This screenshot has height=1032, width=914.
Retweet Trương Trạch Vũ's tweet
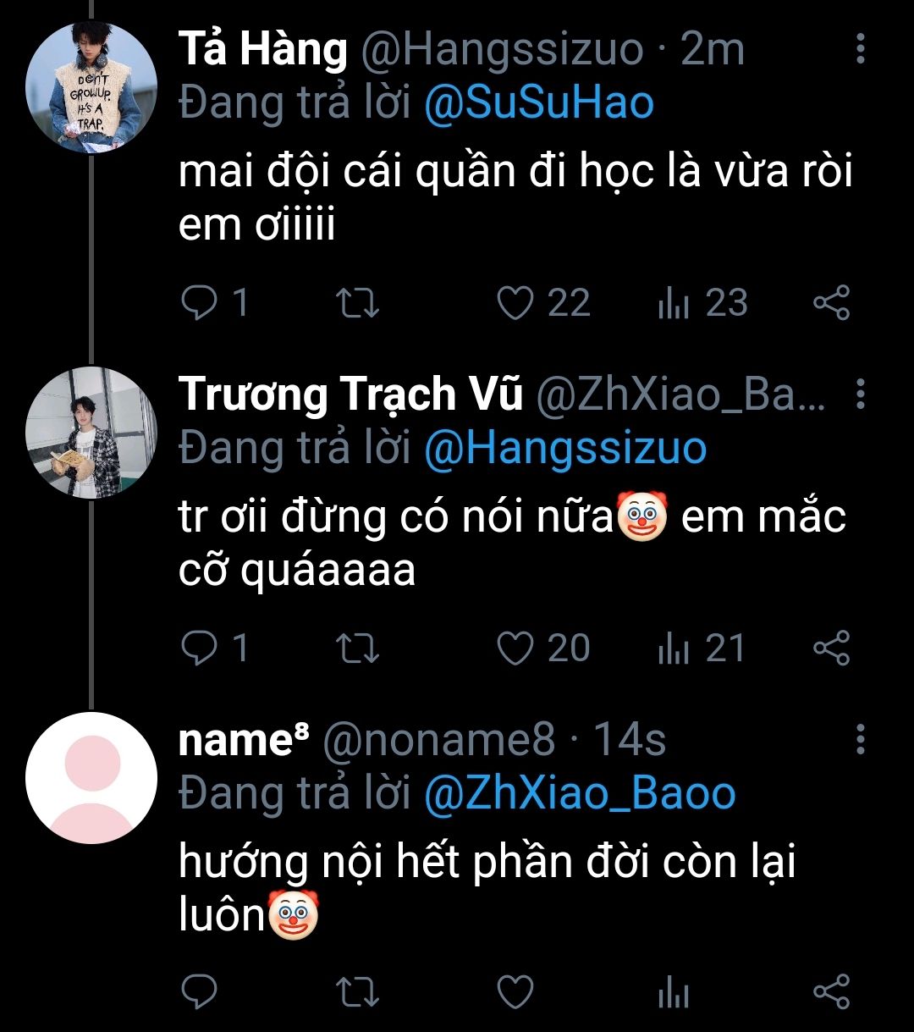[x=358, y=648]
